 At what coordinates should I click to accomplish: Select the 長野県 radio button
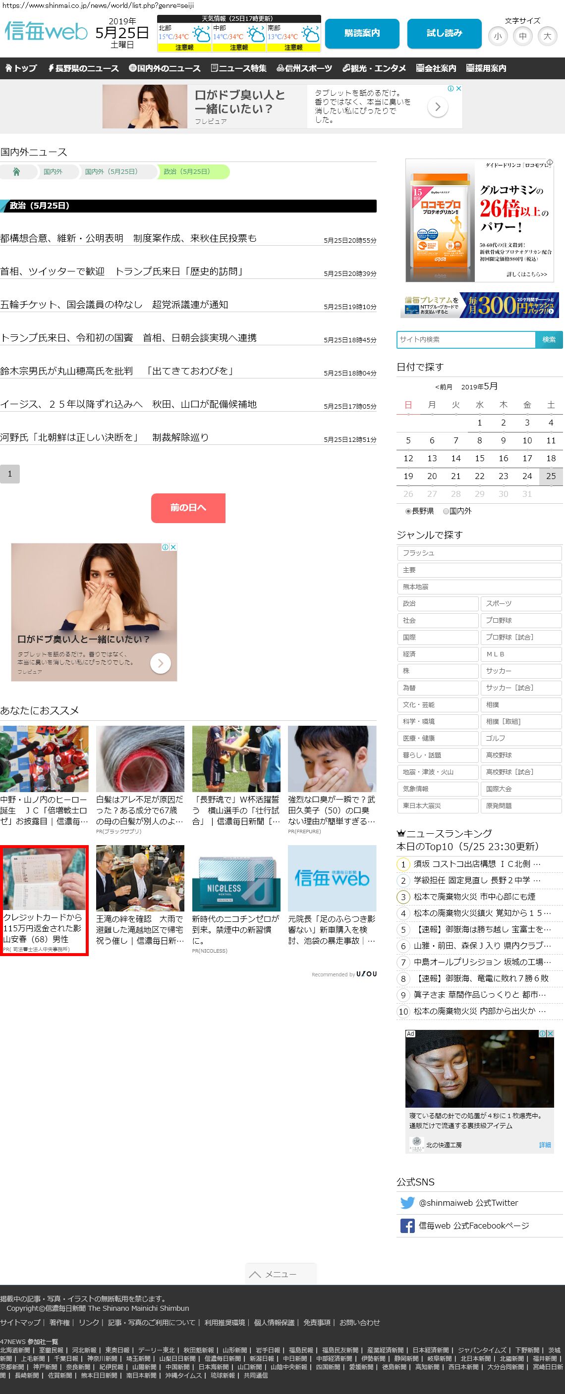[408, 511]
